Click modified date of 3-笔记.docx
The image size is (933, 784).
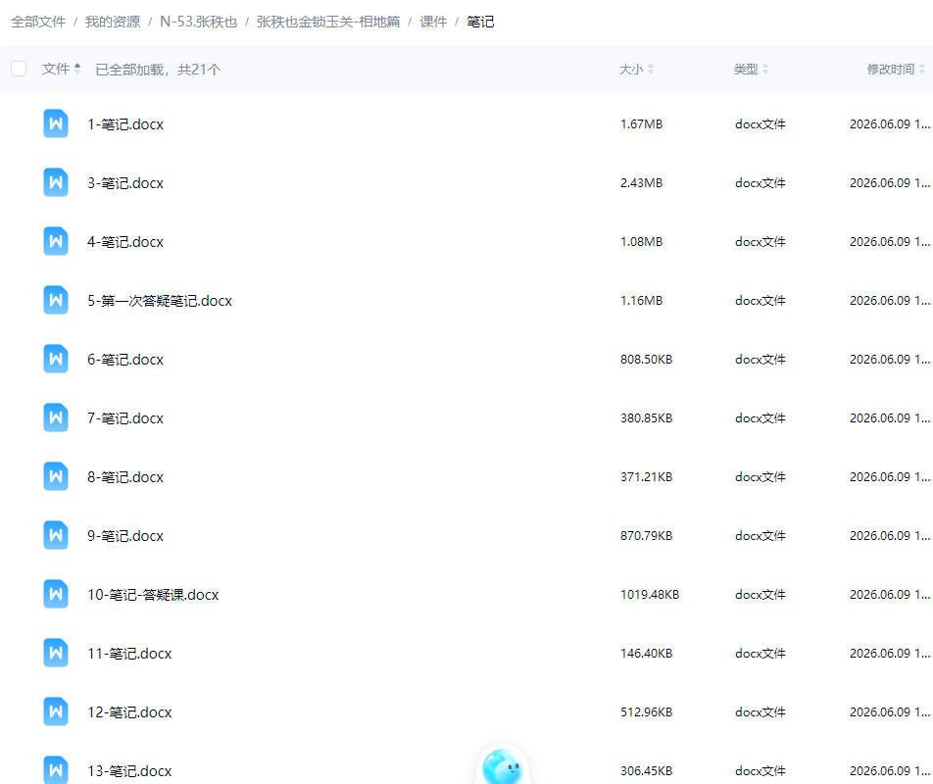coord(890,183)
